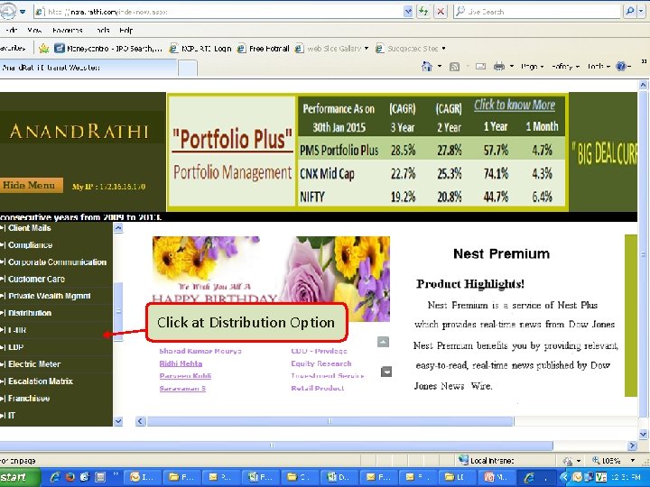Click the Saravanan S name link
The width and height of the screenshot is (650, 487).
click(182, 388)
